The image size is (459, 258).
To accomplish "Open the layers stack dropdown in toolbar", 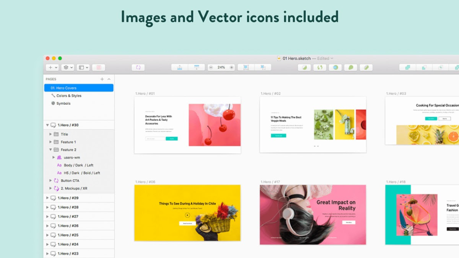I will 68,68.
